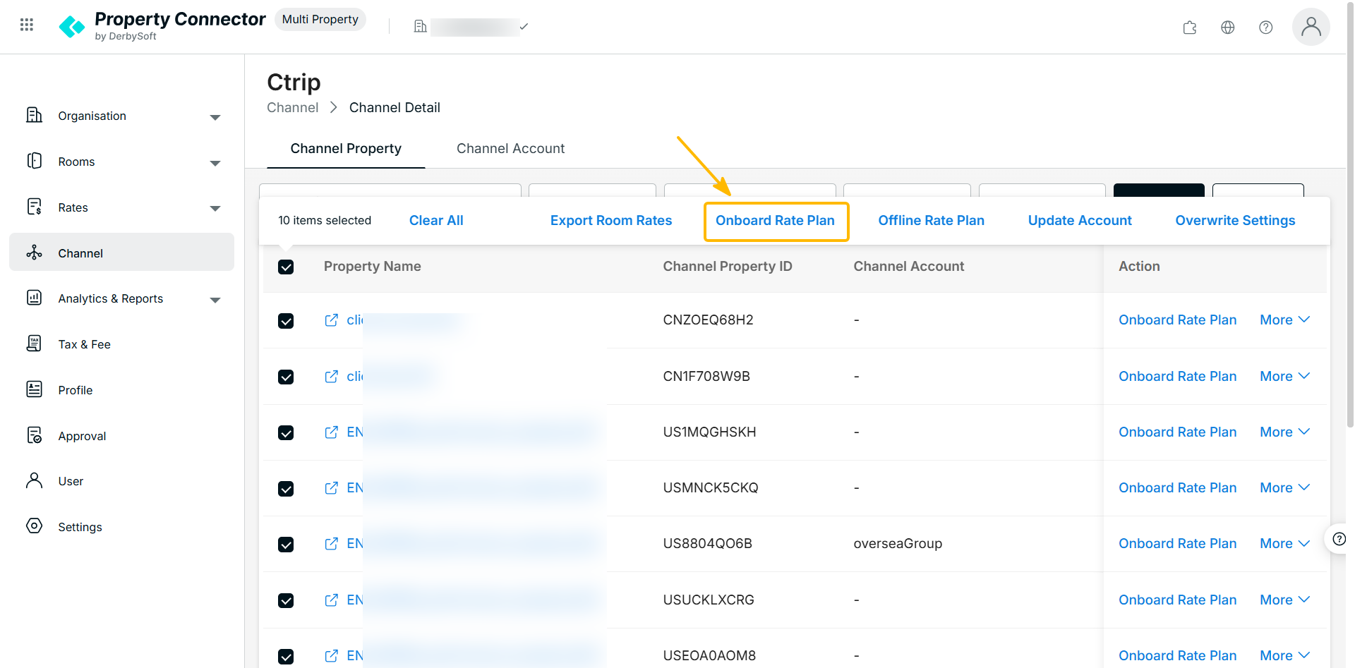
Task: Open the help question mark icon in header
Action: point(1266,28)
